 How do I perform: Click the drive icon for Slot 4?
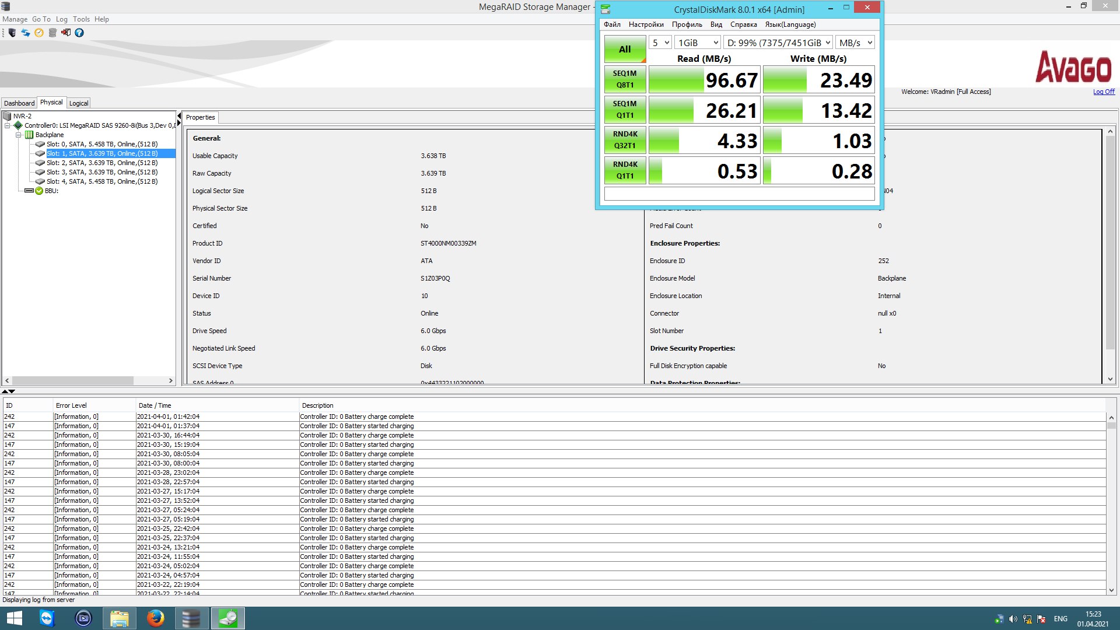tap(40, 181)
